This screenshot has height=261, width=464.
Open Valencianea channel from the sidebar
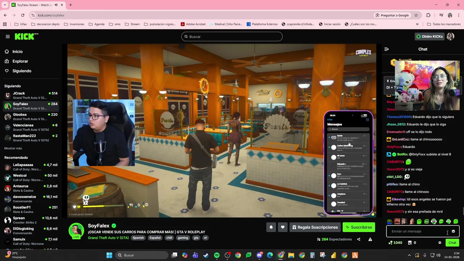[30, 128]
